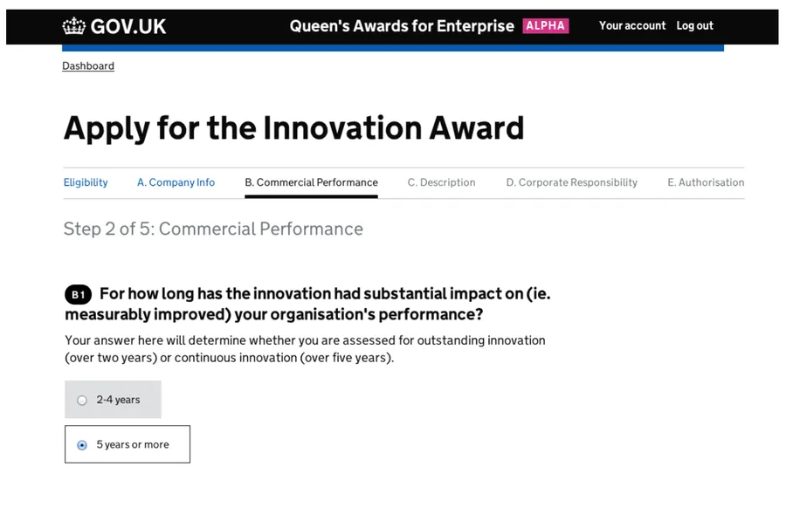Click the GOV.UK crown logo icon
Screen dimensions: 786x521
coord(73,26)
